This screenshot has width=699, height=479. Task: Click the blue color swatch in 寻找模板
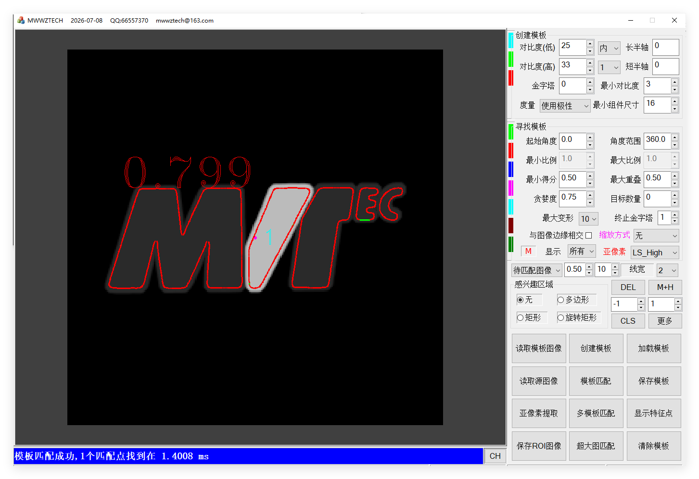tap(511, 169)
